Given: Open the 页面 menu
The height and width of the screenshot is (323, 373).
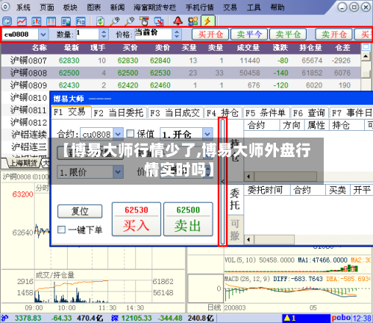Looking at the screenshot, I should coord(47,7).
